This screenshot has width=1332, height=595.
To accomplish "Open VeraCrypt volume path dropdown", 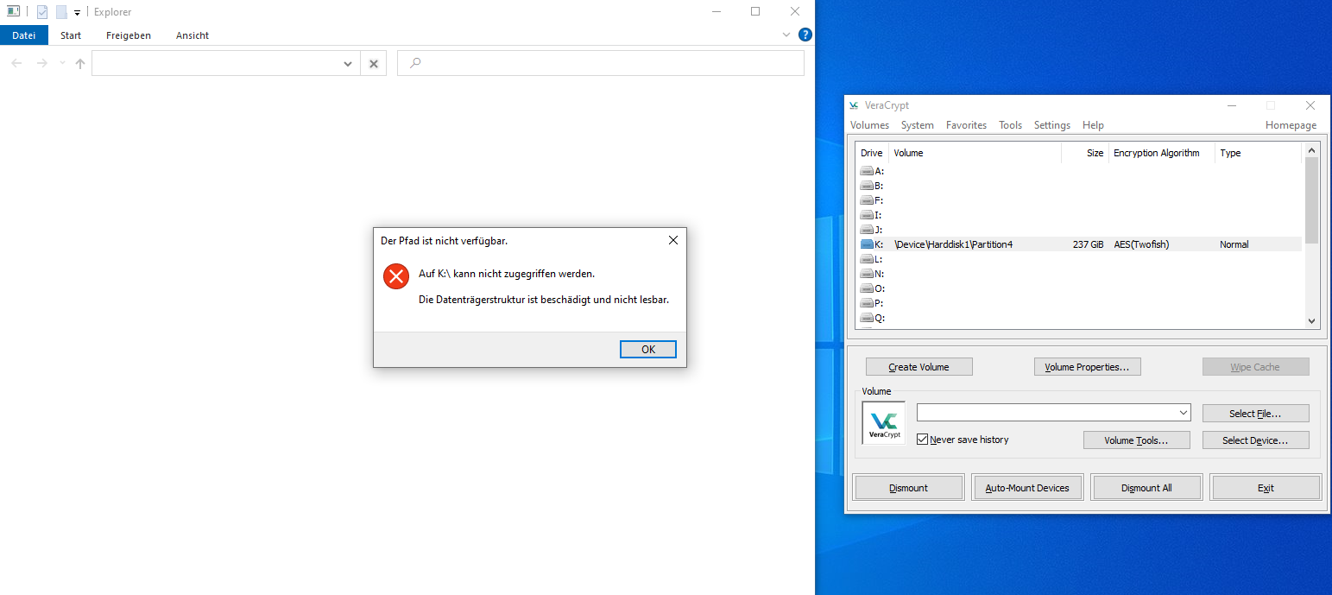I will coord(1184,413).
